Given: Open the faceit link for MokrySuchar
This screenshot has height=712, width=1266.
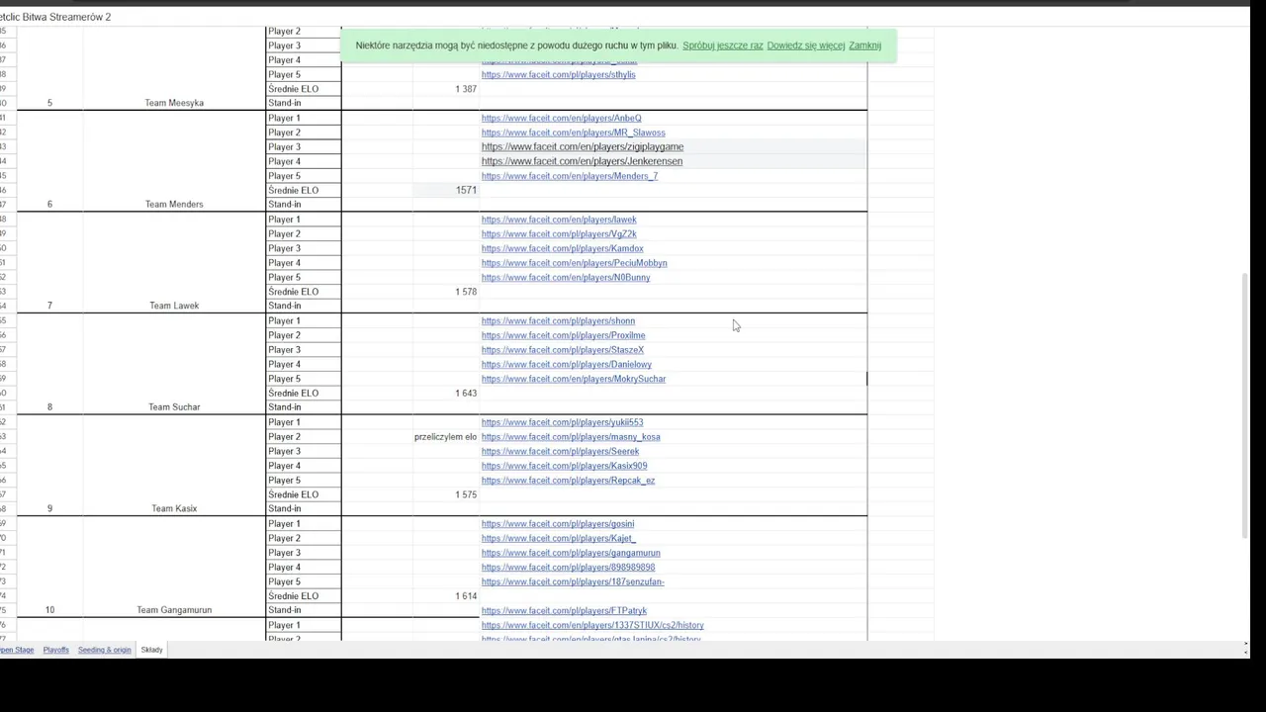Looking at the screenshot, I should coord(574,379).
